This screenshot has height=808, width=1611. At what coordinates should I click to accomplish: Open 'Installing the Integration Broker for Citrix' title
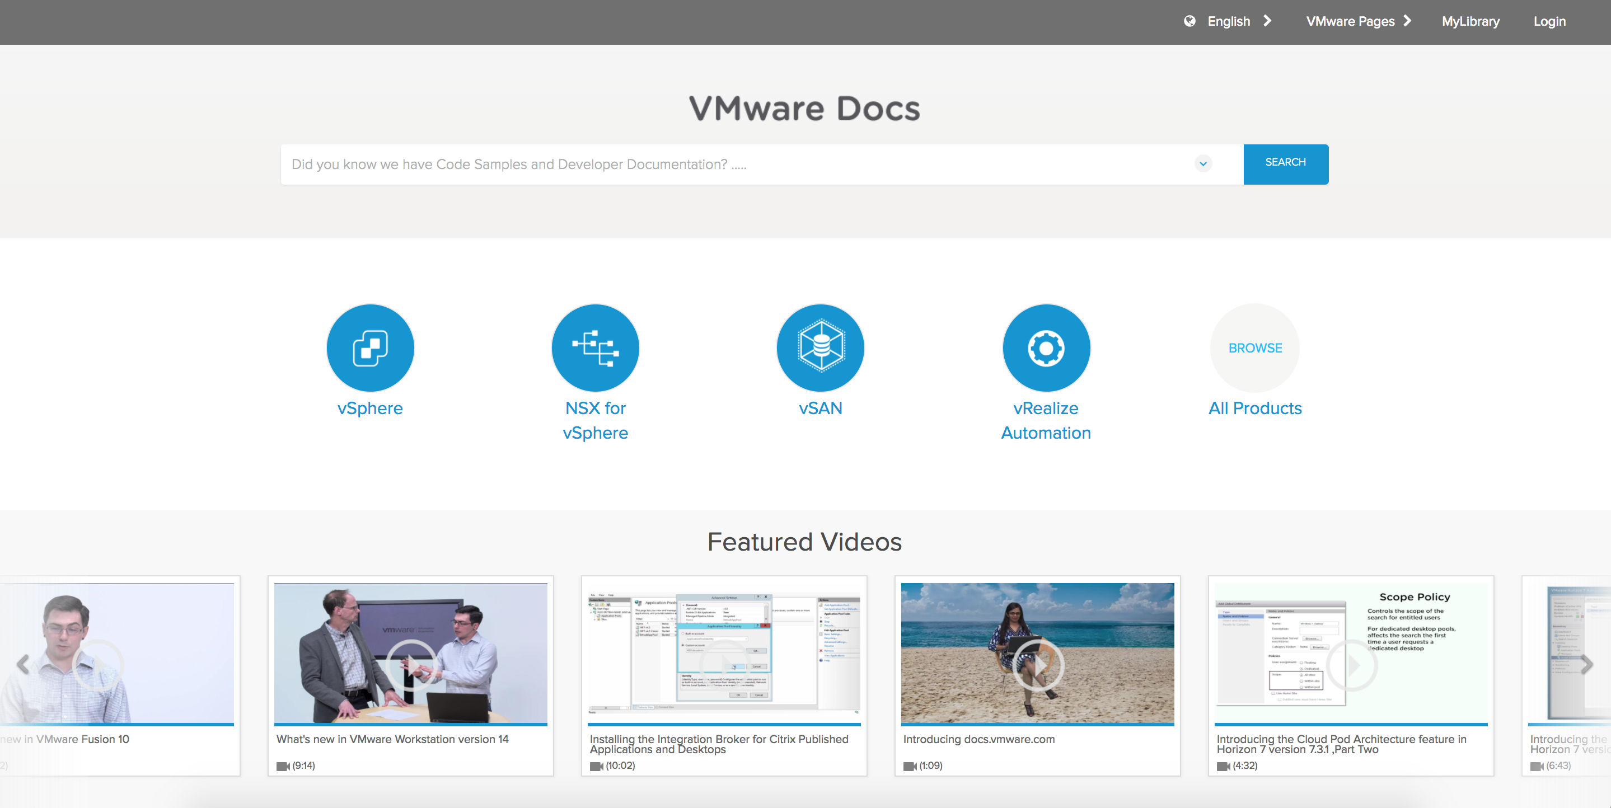719,744
